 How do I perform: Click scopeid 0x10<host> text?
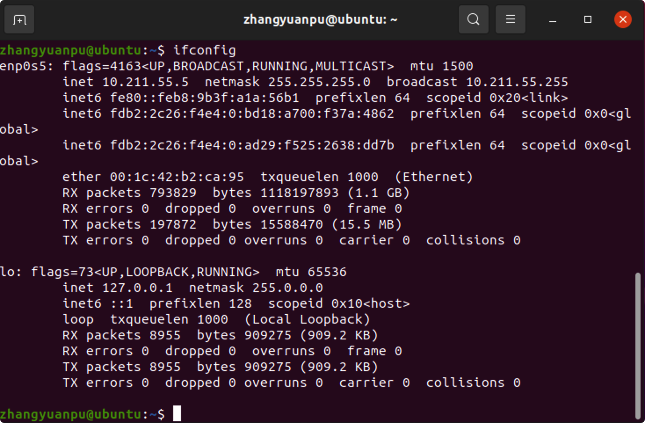(339, 303)
